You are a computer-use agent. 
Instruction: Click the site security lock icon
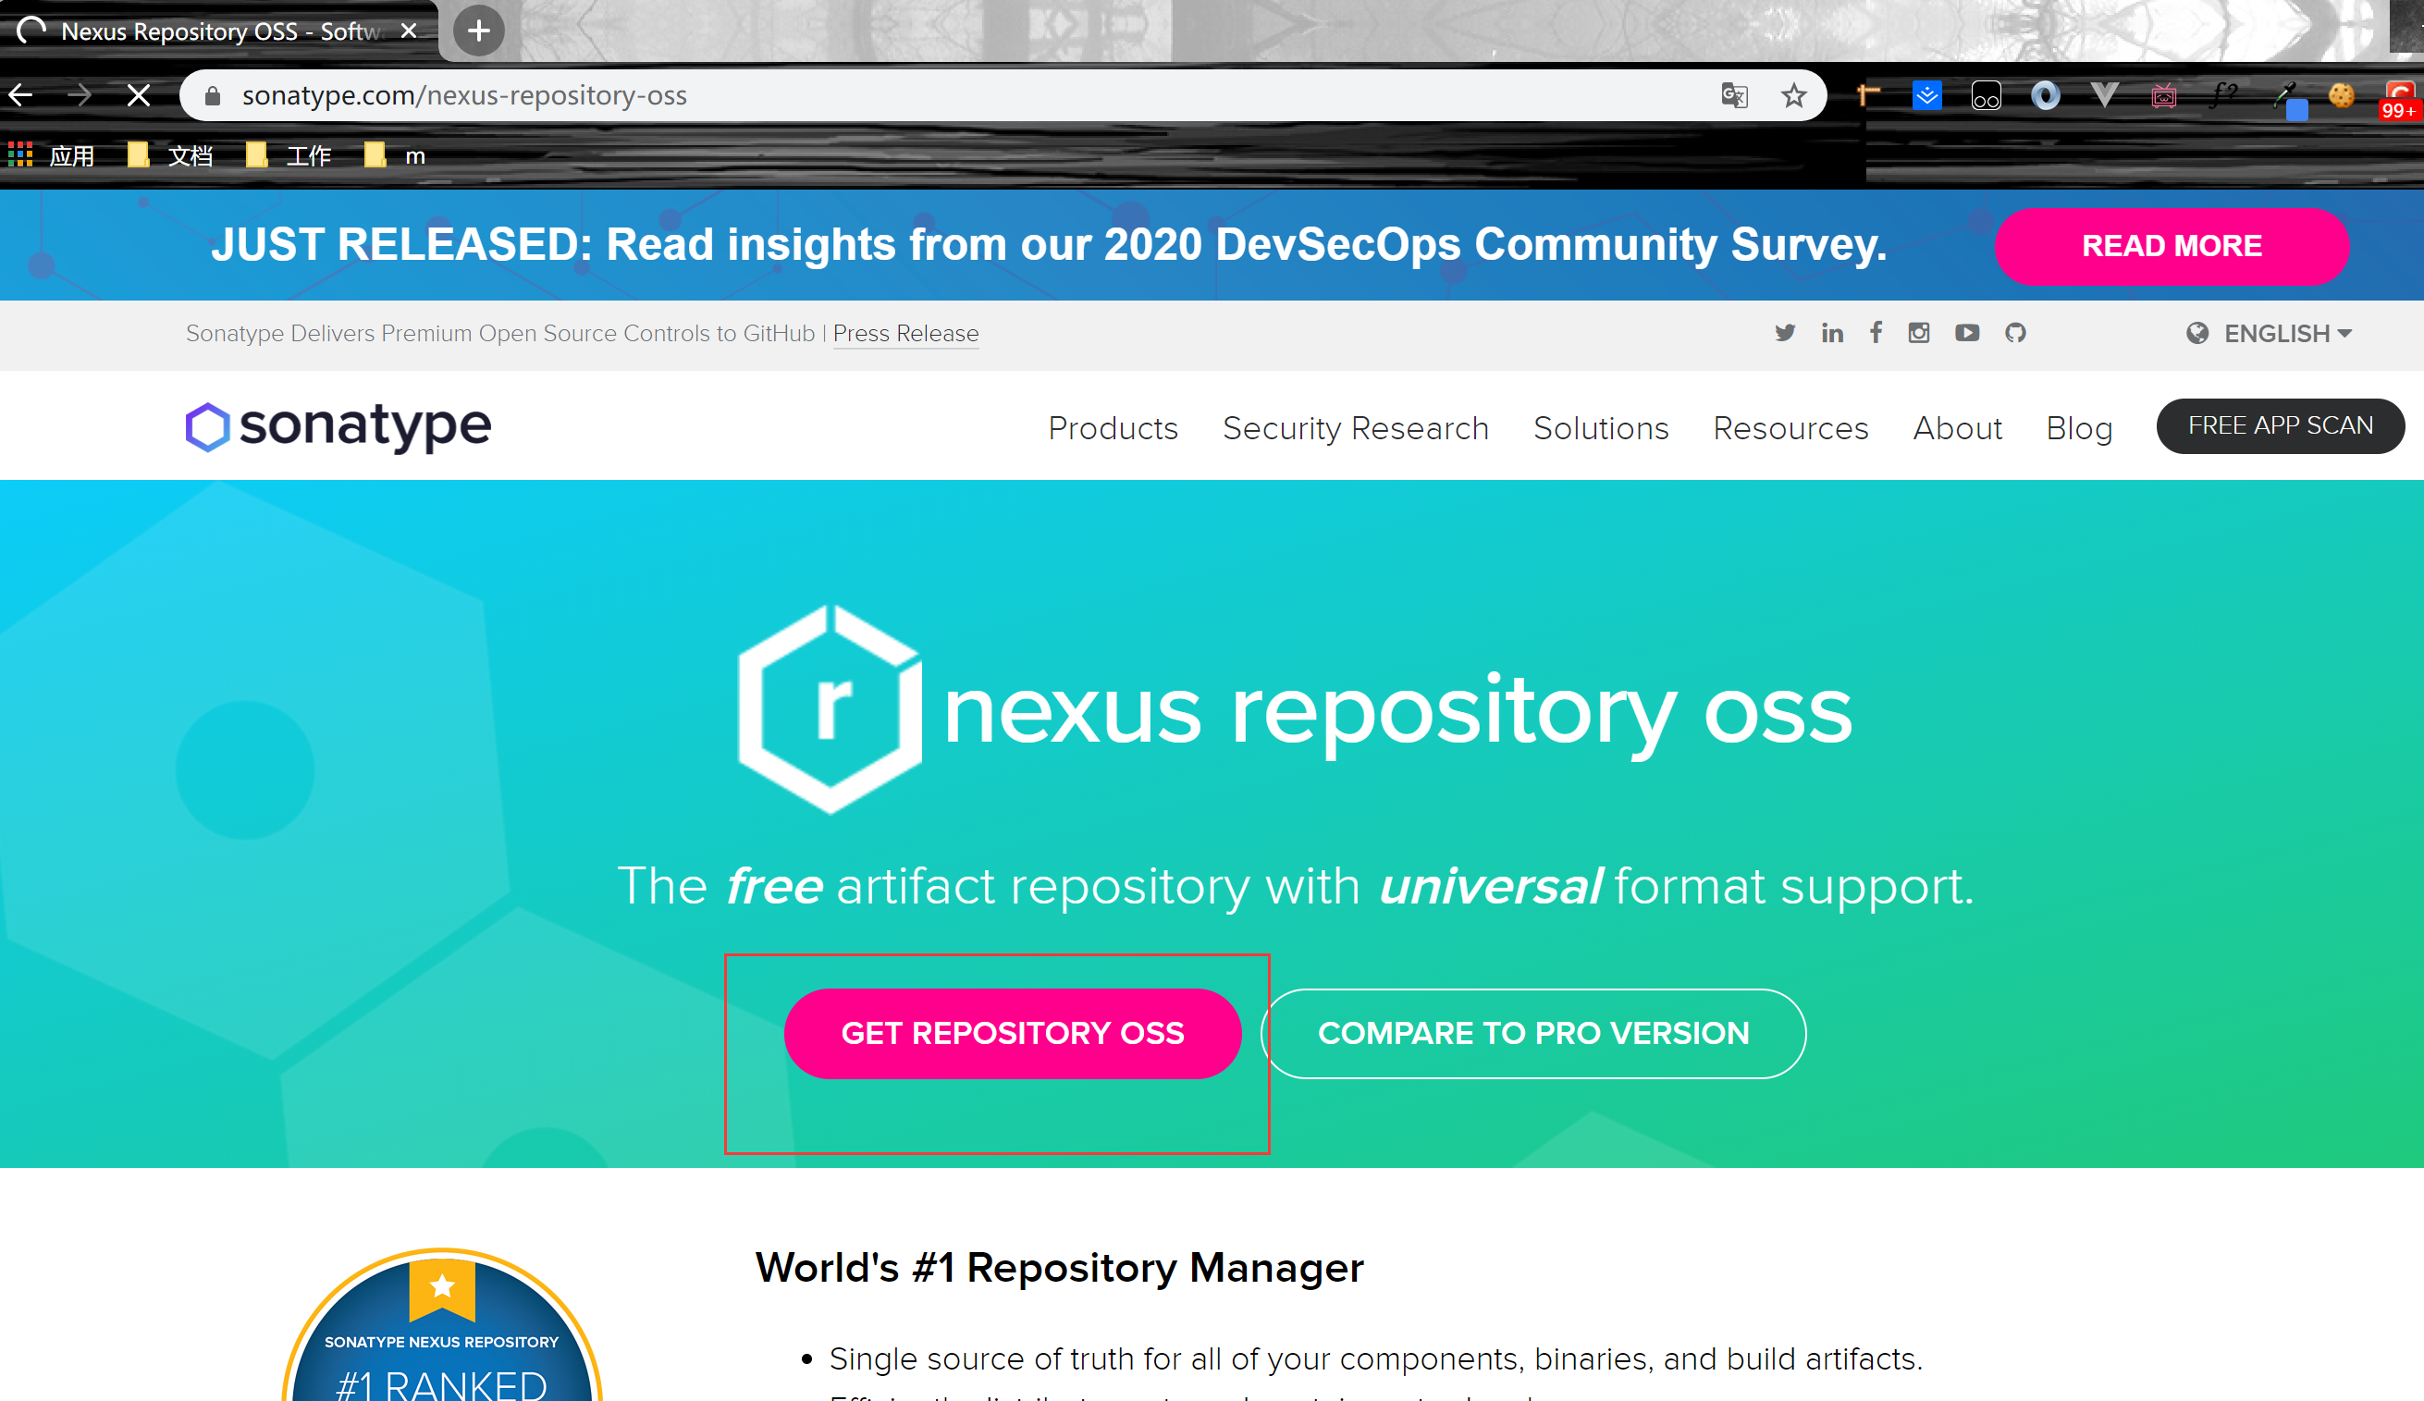click(x=213, y=95)
